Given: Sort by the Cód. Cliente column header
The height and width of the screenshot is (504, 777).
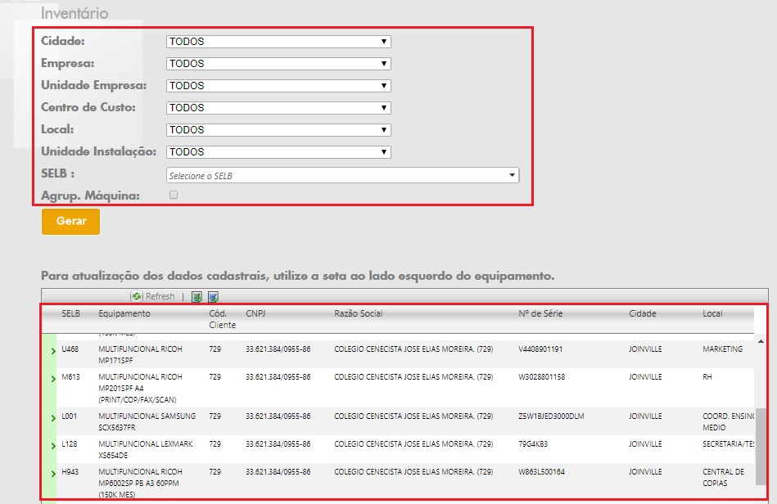Looking at the screenshot, I should [x=222, y=319].
